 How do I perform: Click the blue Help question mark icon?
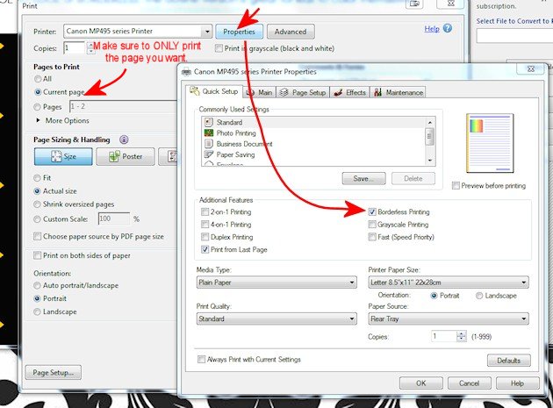coord(447,28)
